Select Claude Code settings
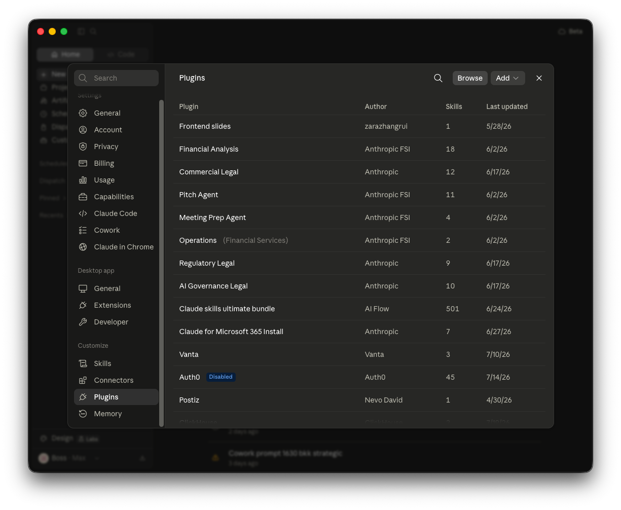The width and height of the screenshot is (621, 510). point(116,213)
